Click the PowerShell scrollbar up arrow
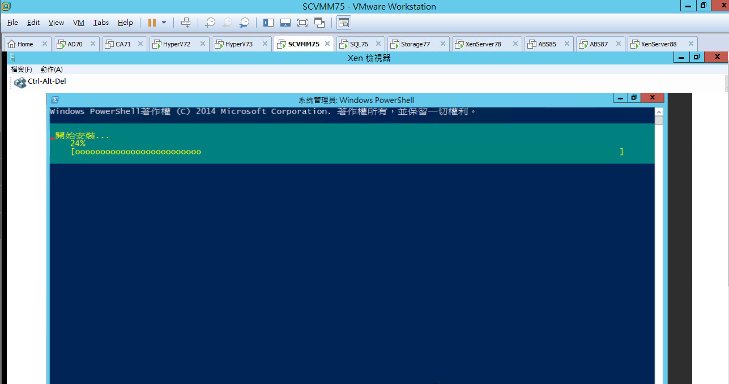 [x=659, y=111]
